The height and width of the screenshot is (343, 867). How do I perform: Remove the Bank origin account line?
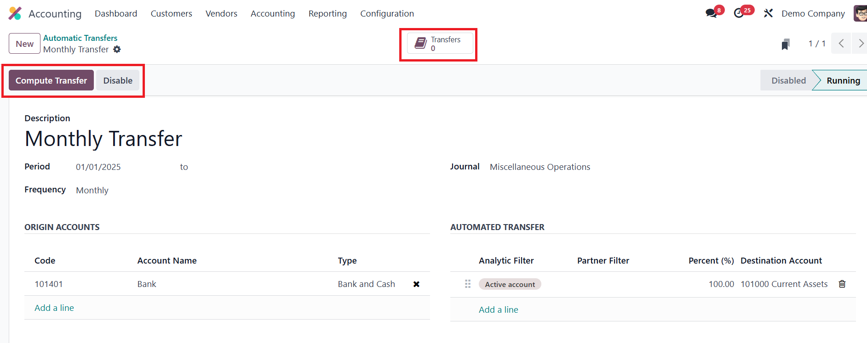tap(416, 284)
